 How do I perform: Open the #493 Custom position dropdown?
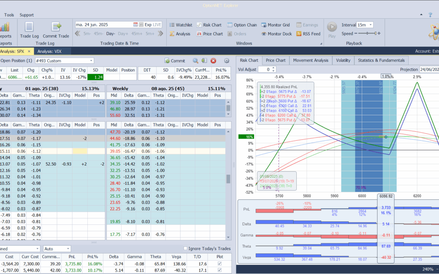tap(91, 60)
